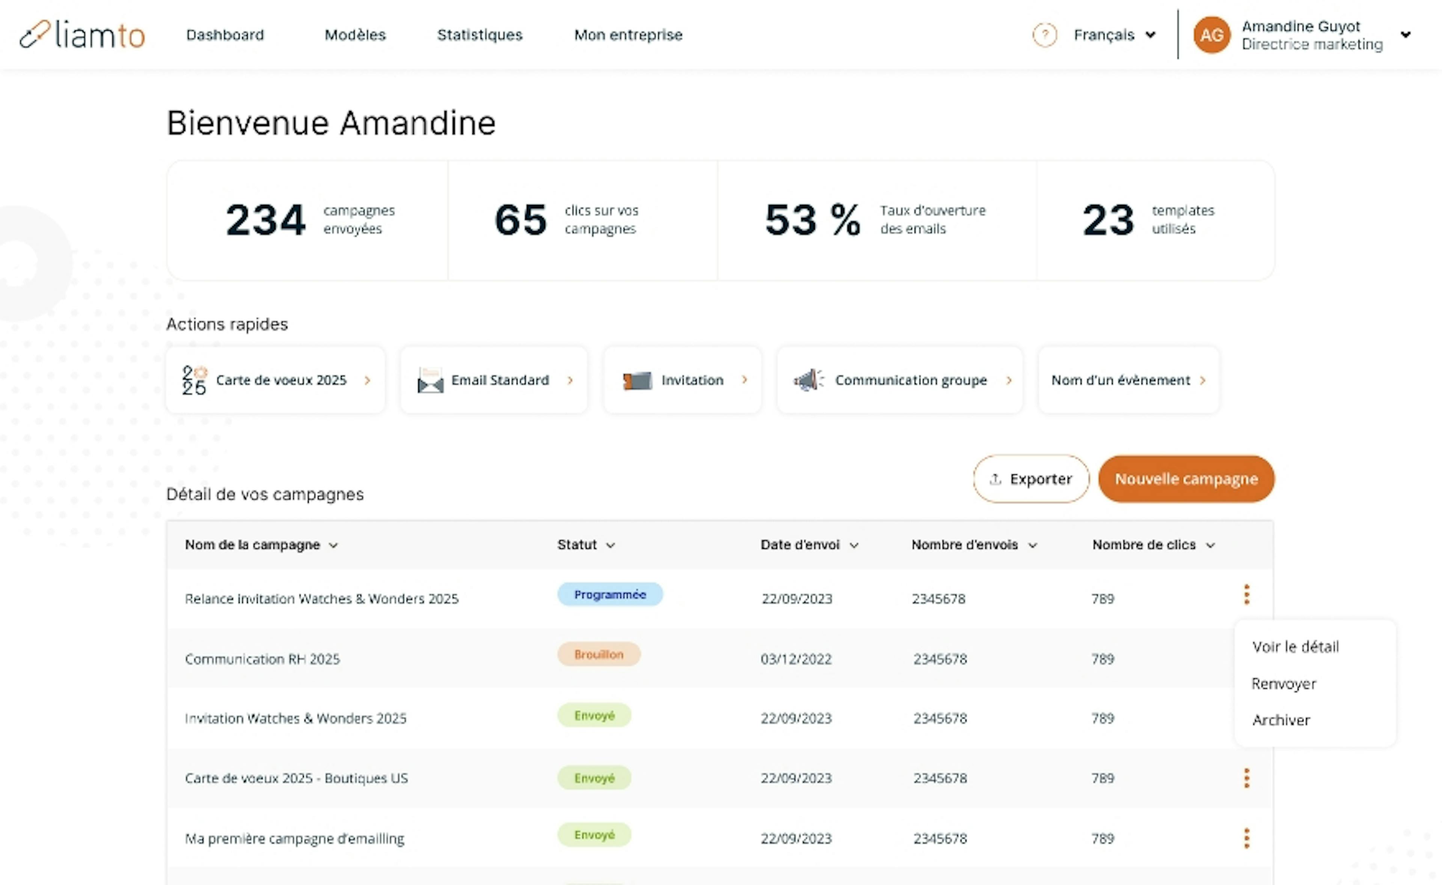Screen dimensions: 1442x885
Task: Click the 53 % Taux d'ouverture stat
Action: pos(877,220)
